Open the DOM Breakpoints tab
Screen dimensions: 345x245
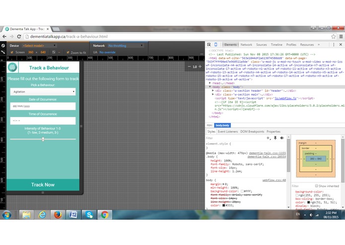pyautogui.click(x=252, y=131)
